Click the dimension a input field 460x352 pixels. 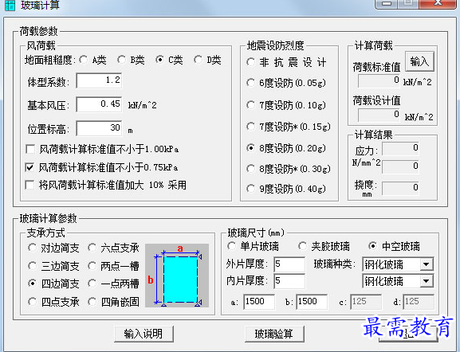(259, 302)
